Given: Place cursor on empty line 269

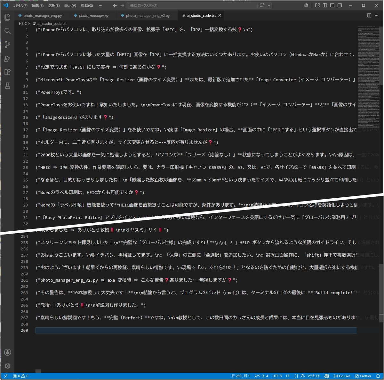Looking at the screenshot, I should click(196, 330).
